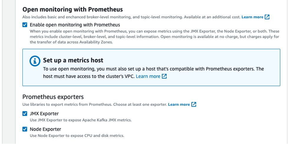Click the 'Set up a metrics host' heading
The height and width of the screenshot is (144, 288).
[73, 60]
